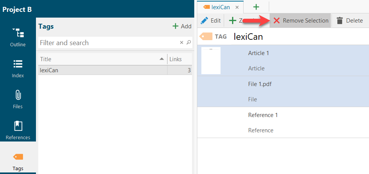
Task: Select the Reference 1 entry
Action: (x=283, y=122)
